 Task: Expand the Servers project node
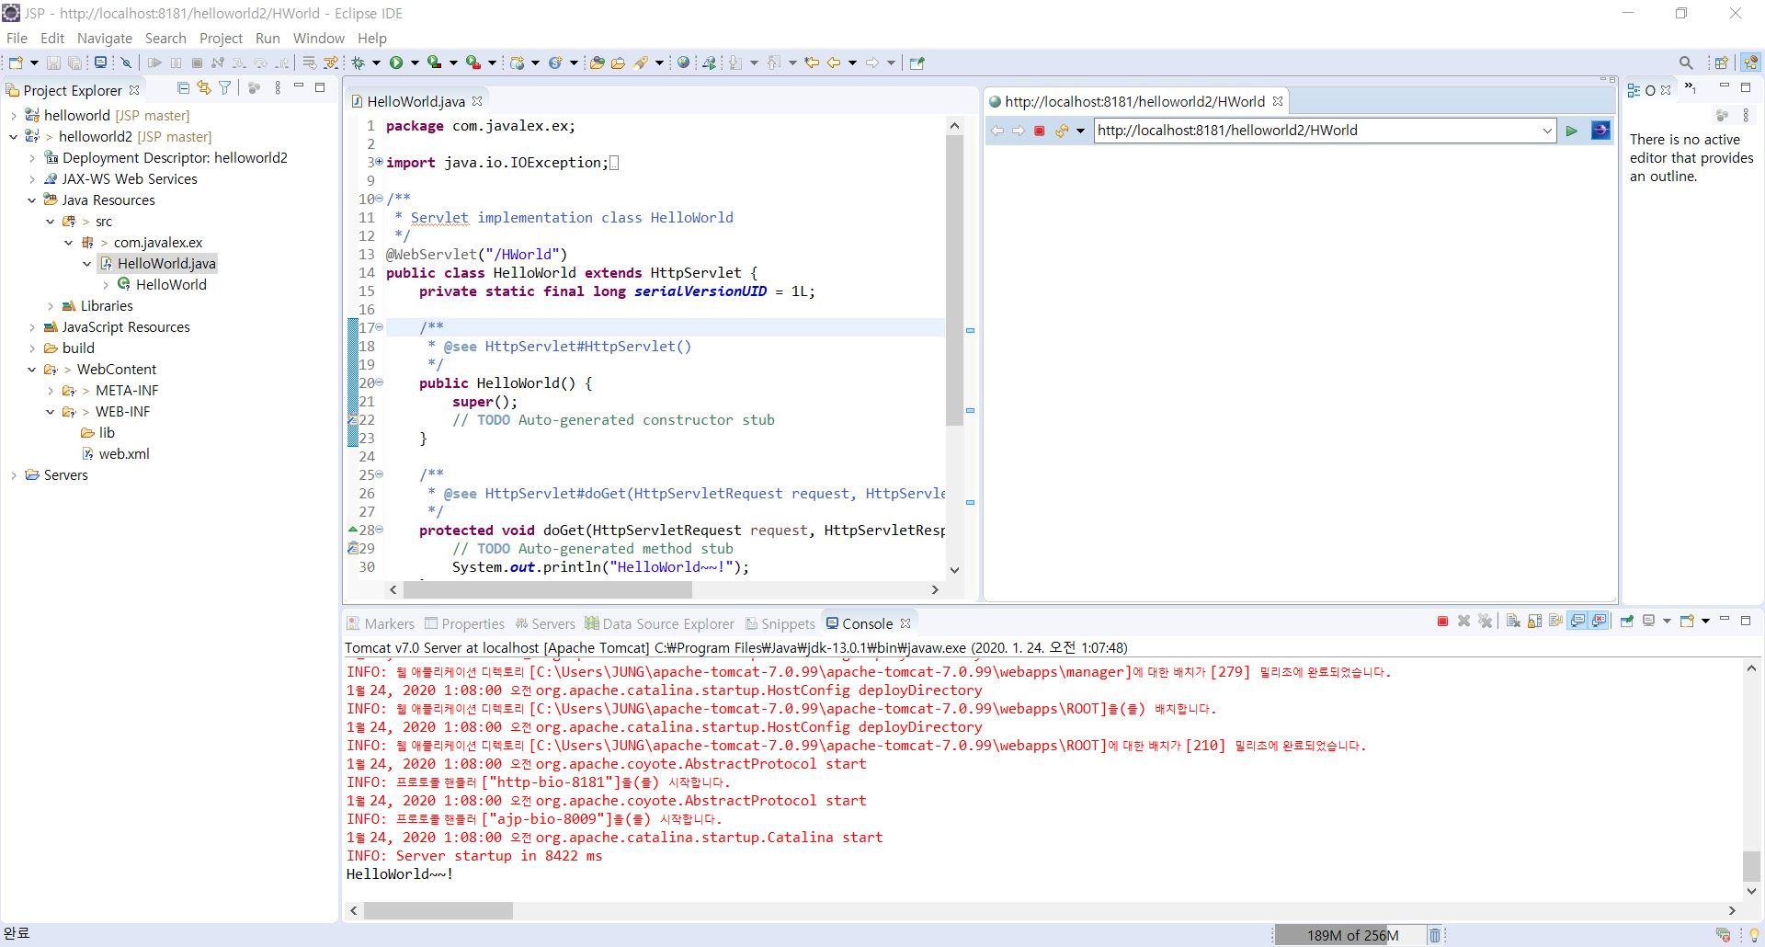tap(13, 475)
